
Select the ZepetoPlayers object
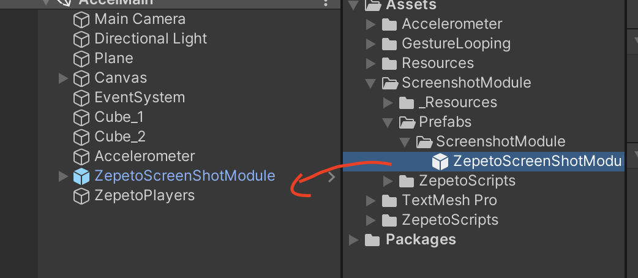pyautogui.click(x=144, y=196)
